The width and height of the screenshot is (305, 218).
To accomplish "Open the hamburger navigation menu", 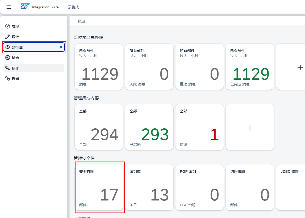I will click(9, 7).
